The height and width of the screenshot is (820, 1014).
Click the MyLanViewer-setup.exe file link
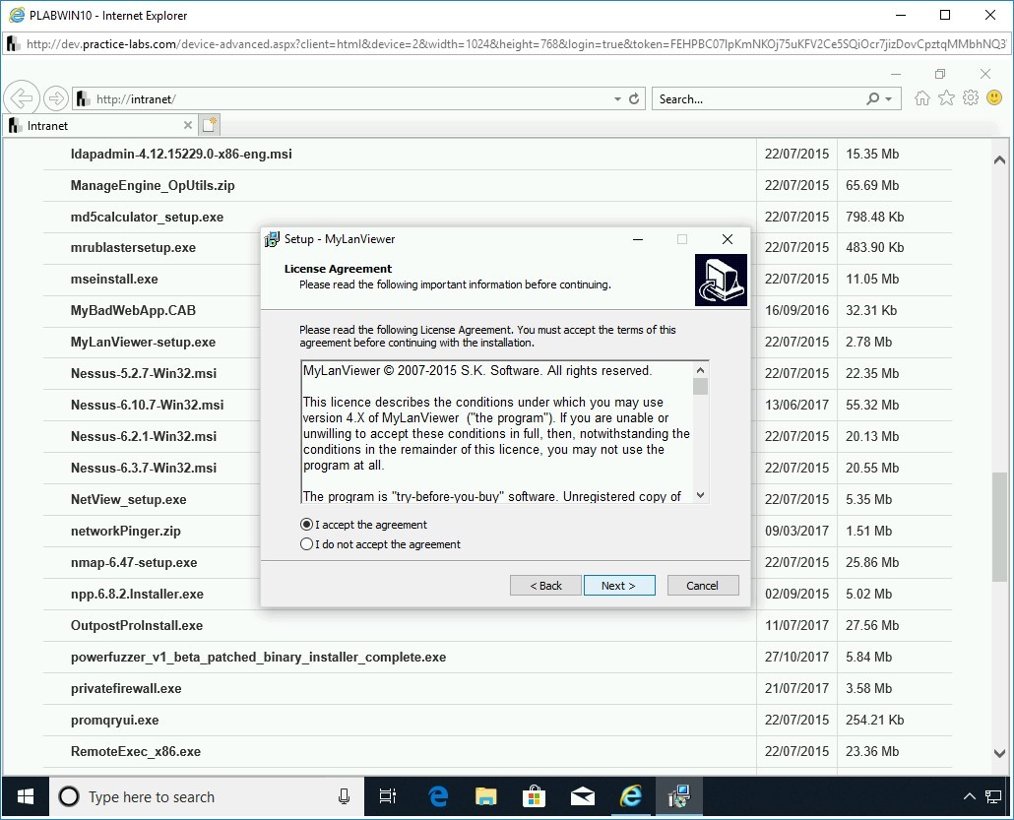click(143, 343)
